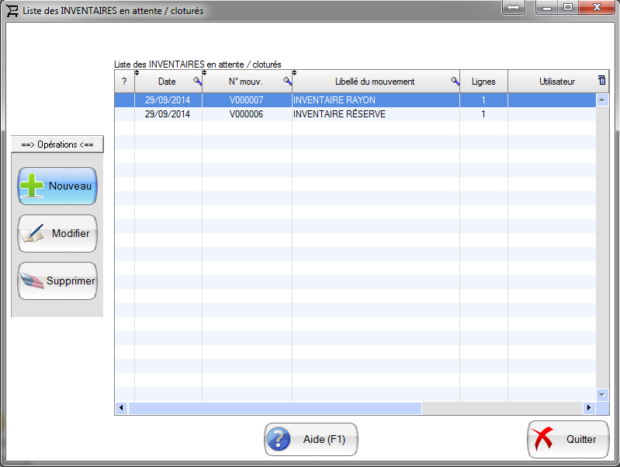This screenshot has width=620, height=467.
Task: Click the vertical scrollbar down arrow
Action: coord(602,395)
